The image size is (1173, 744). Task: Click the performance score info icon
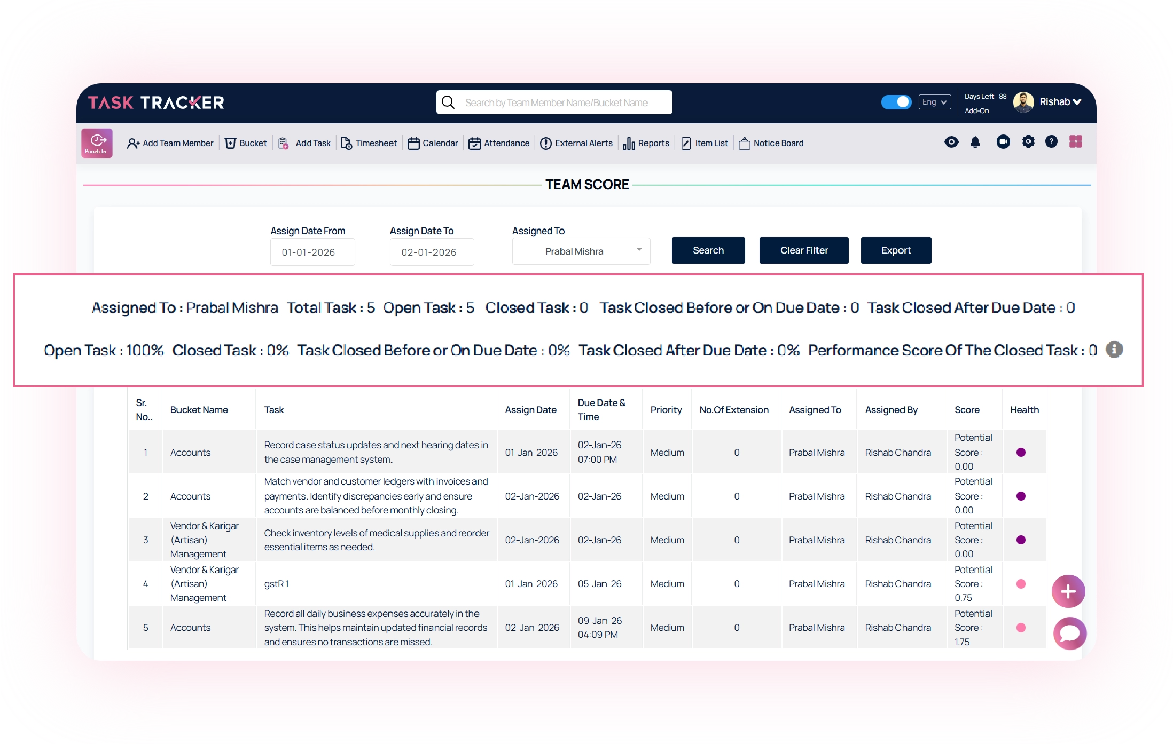[1114, 350]
